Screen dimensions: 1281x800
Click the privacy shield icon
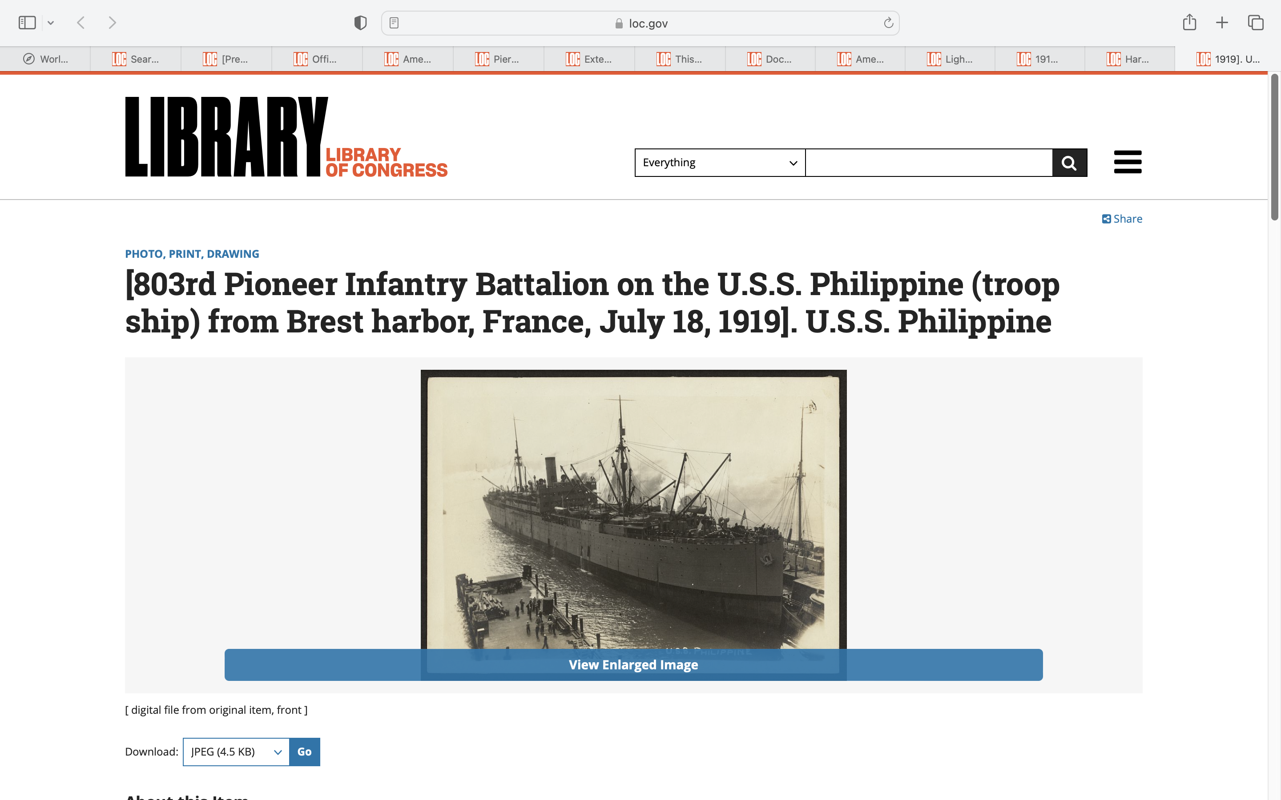pyautogui.click(x=360, y=23)
